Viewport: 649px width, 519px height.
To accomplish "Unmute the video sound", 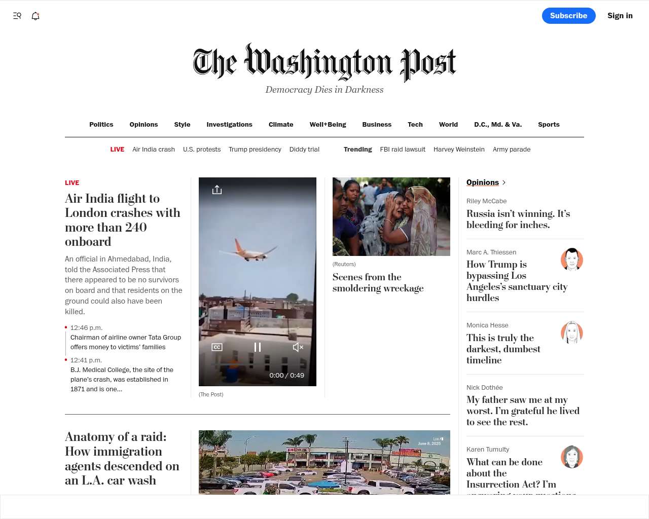I will point(298,347).
